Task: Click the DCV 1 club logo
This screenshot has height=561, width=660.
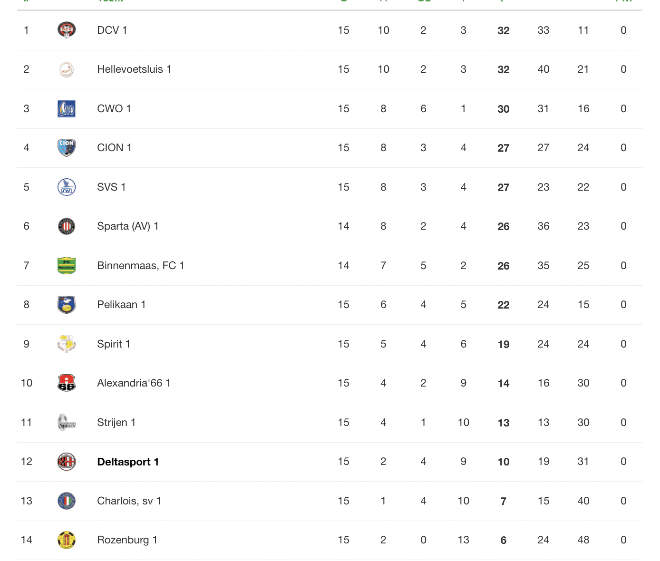Action: click(67, 30)
